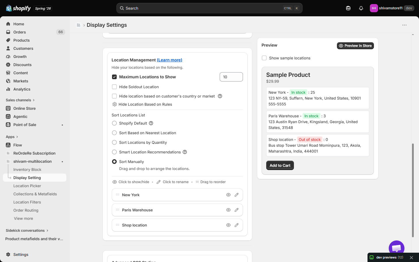Image resolution: width=419 pixels, height=262 pixels.
Task: Check the Show sample locations box
Action: (x=264, y=58)
